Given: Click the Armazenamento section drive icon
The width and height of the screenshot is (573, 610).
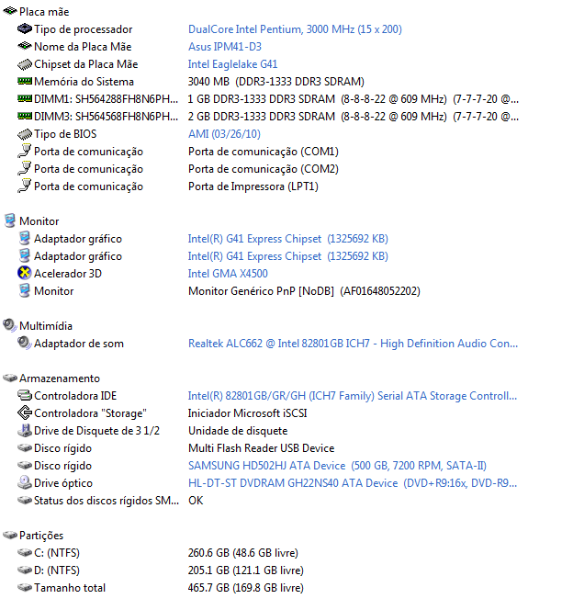Looking at the screenshot, I should coord(10,378).
